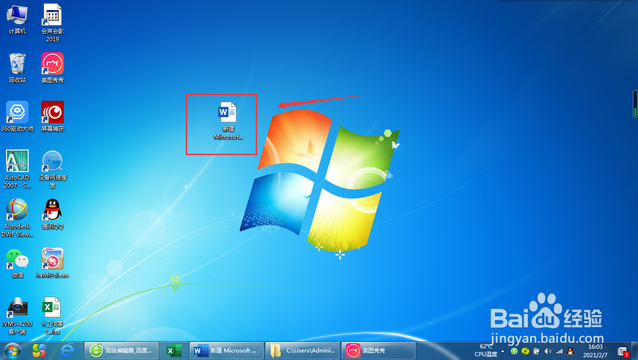Click the 62℃ CPU温度 tray readout
This screenshot has height=360, width=638.
[486, 350]
